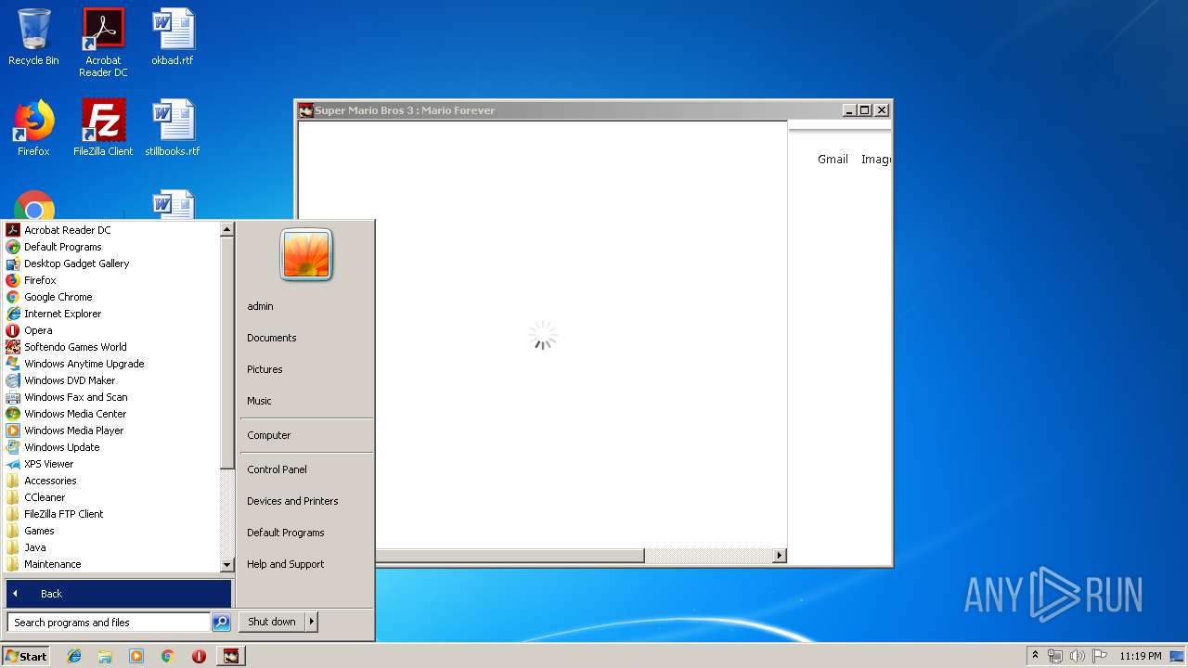
Task: Select Acrobat Reader DC desktop shortcut
Action: pyautogui.click(x=103, y=43)
